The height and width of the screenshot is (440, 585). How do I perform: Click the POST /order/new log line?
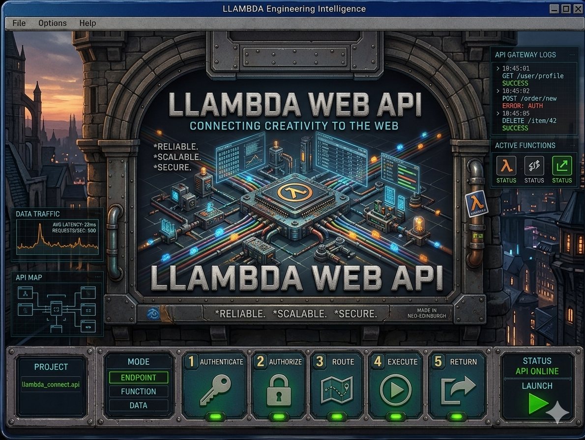[529, 98]
